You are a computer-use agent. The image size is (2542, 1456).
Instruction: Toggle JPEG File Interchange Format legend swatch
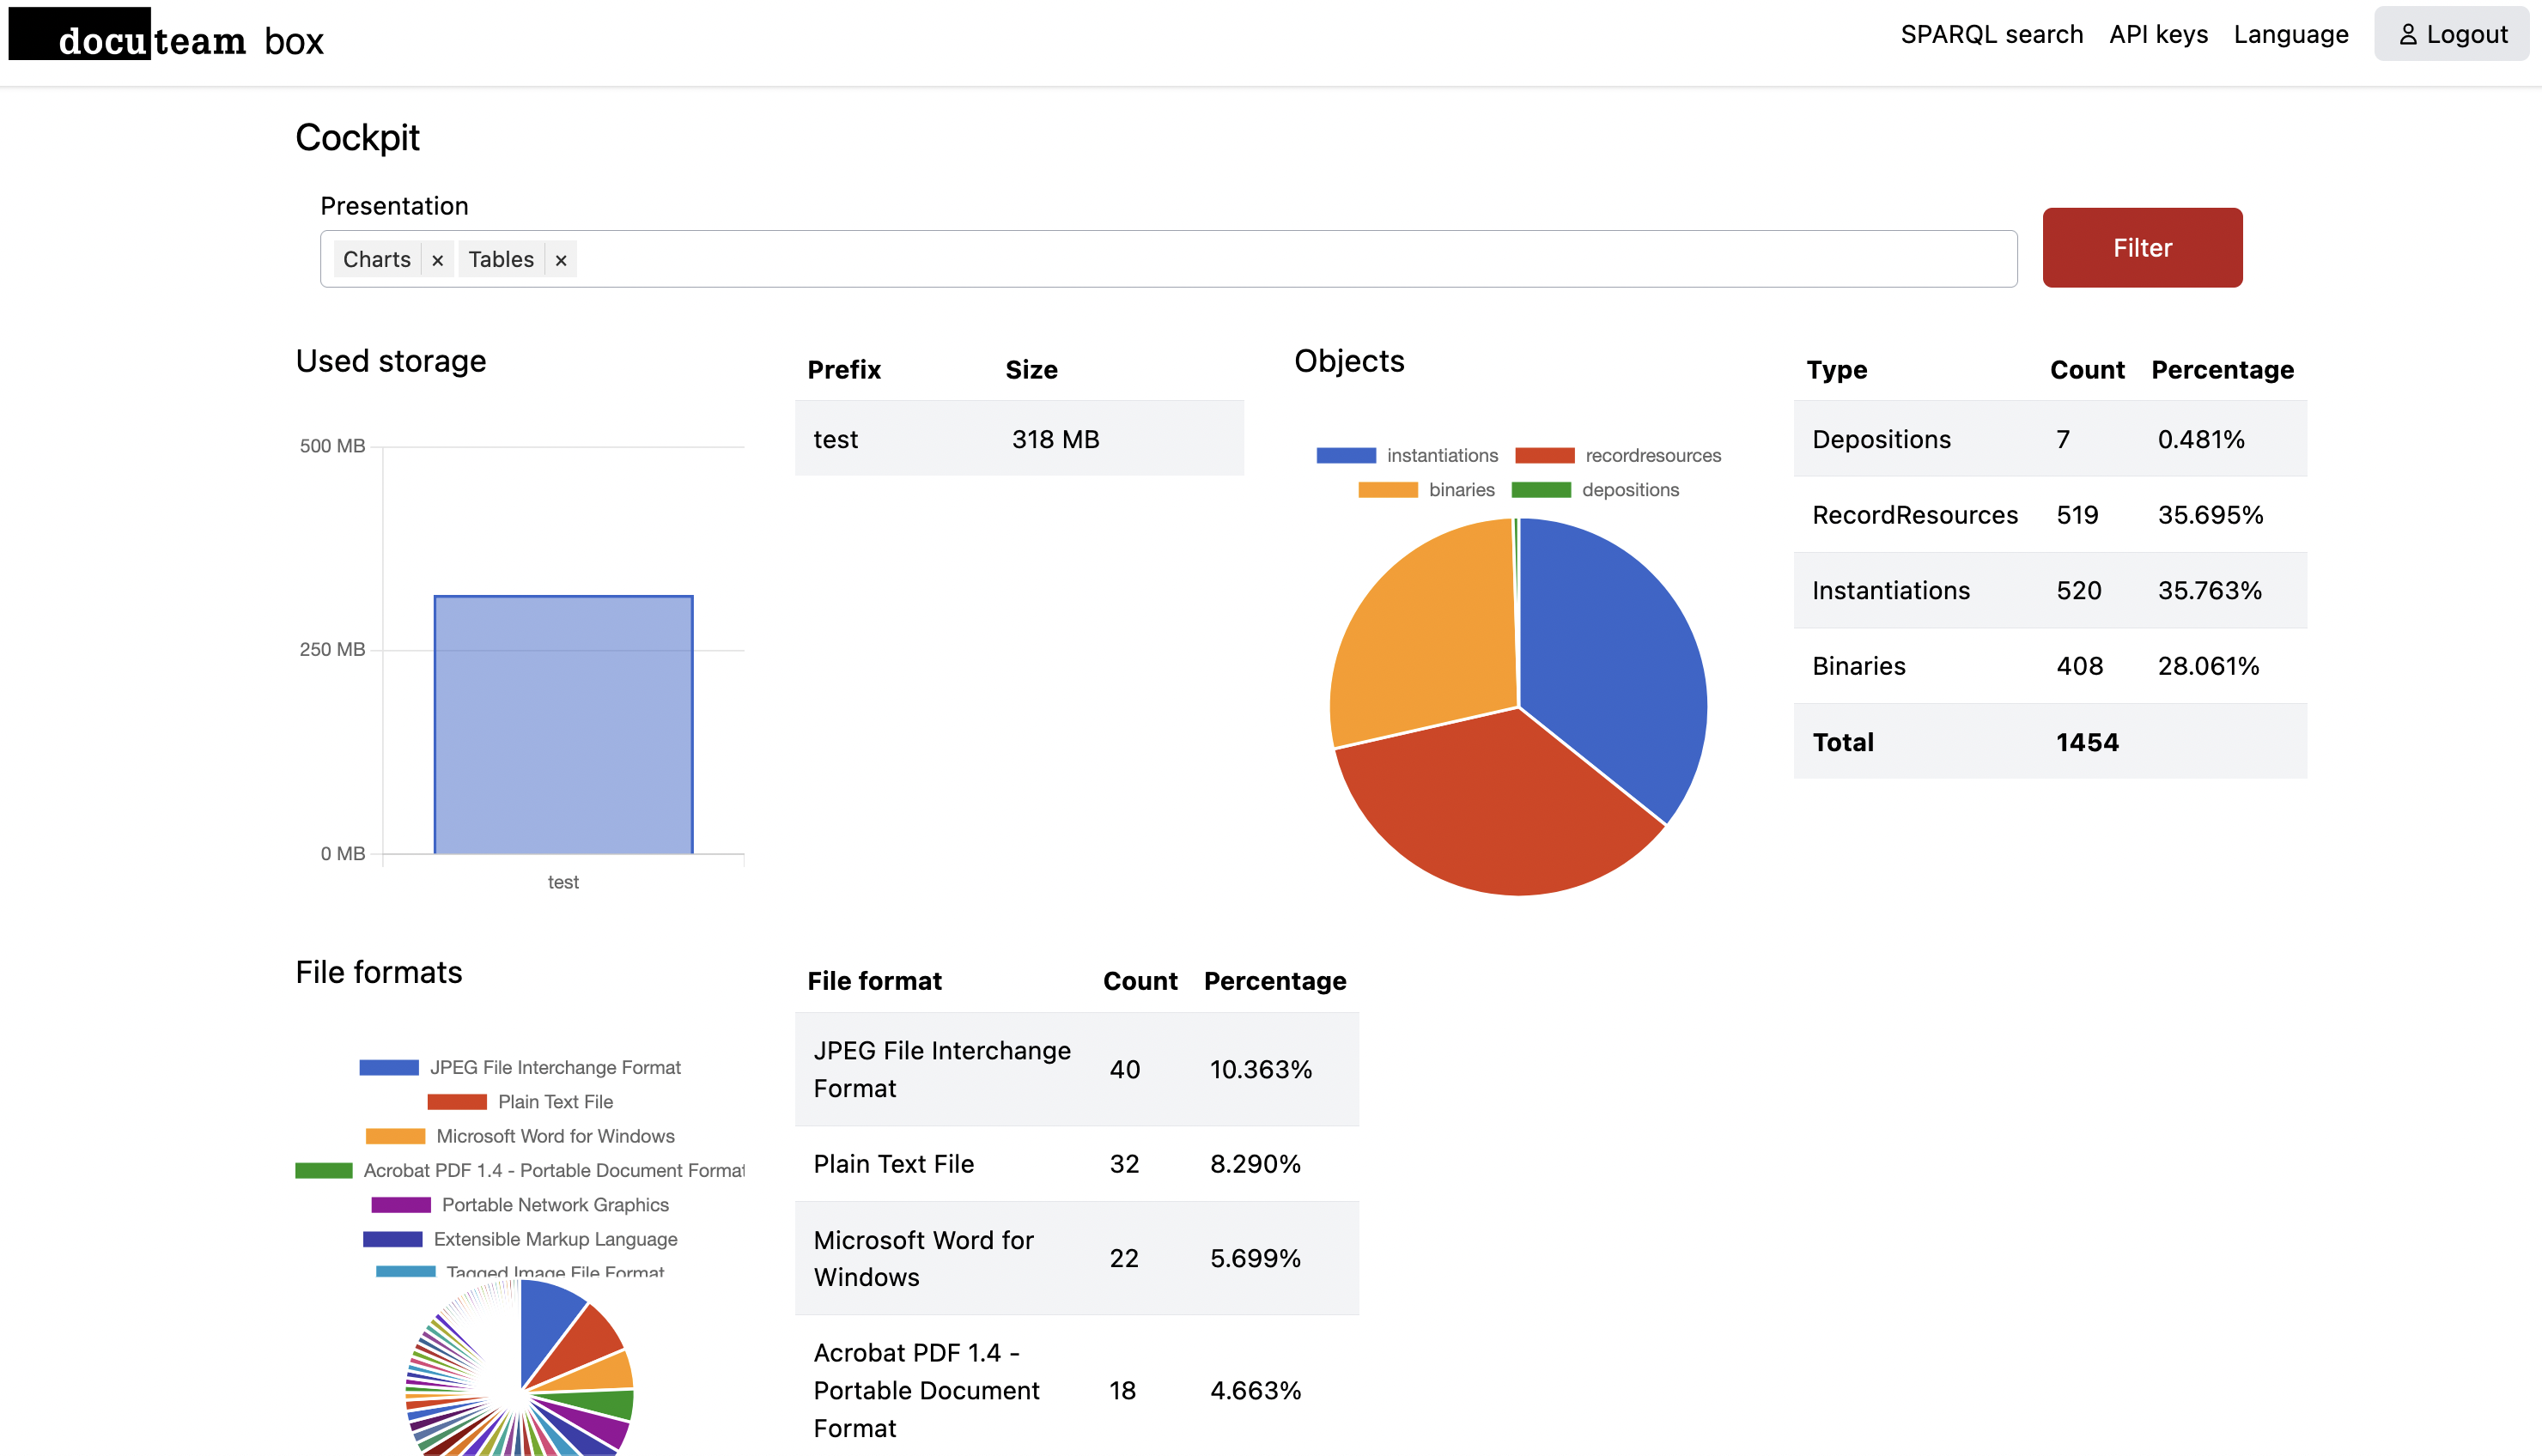pos(389,1068)
